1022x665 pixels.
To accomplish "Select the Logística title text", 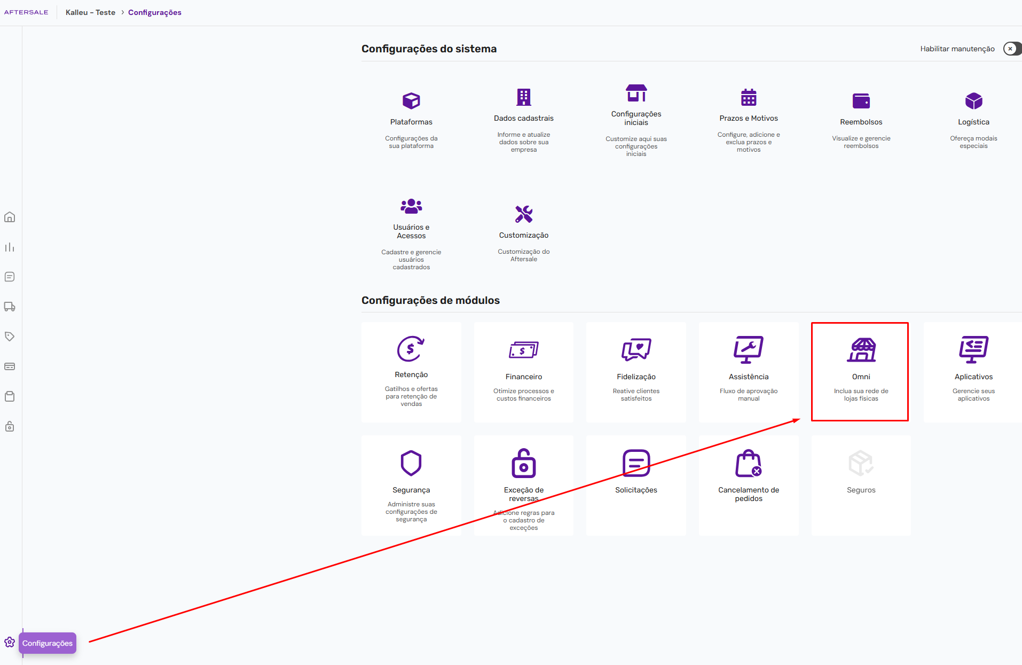I will [x=973, y=122].
